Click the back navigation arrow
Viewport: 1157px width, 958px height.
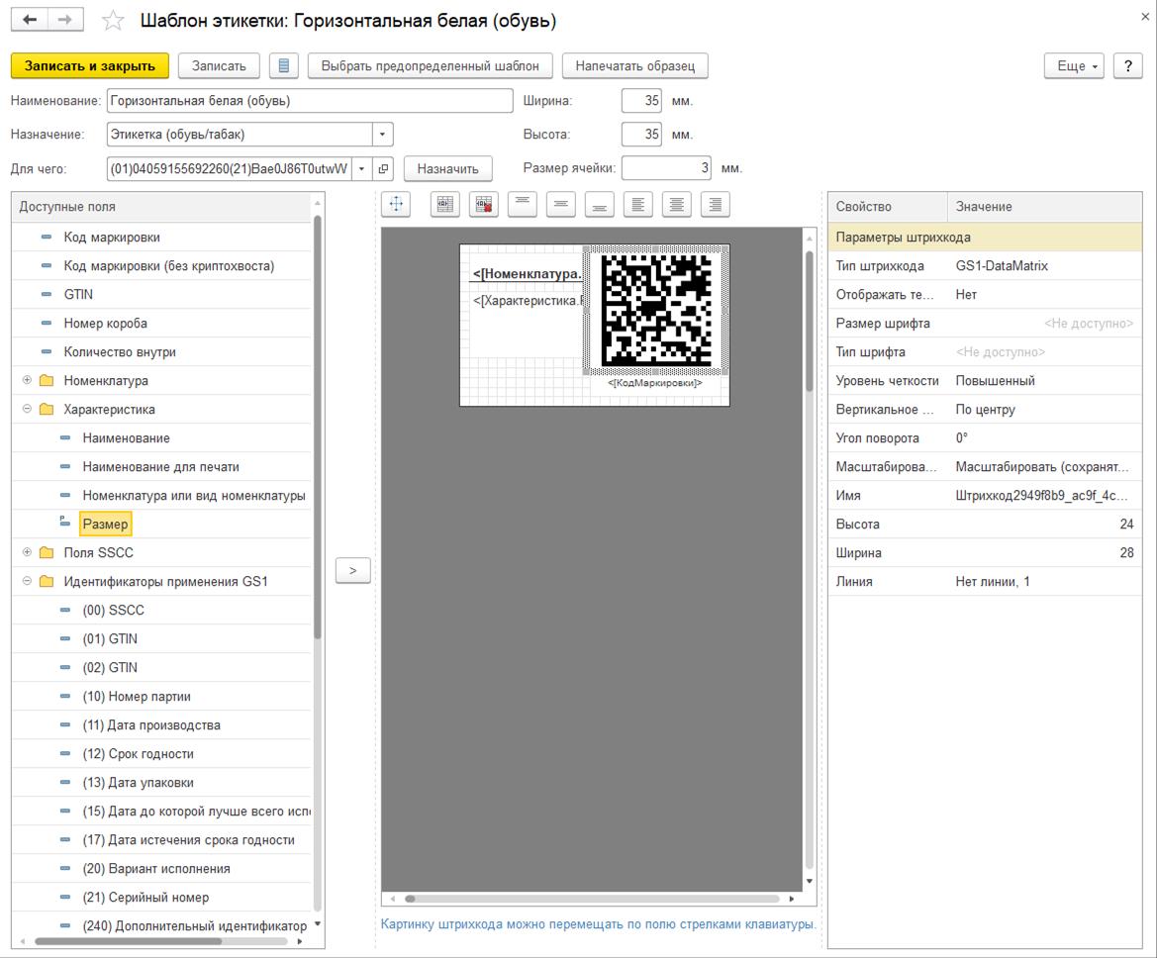pos(30,20)
